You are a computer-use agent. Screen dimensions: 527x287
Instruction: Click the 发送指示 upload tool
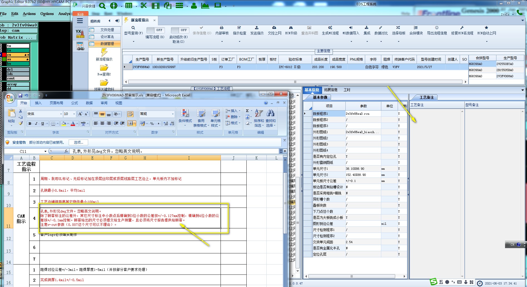257,30
